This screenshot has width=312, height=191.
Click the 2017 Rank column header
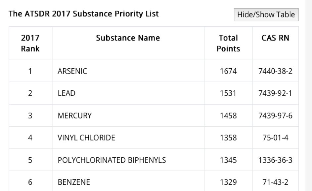[x=30, y=43]
